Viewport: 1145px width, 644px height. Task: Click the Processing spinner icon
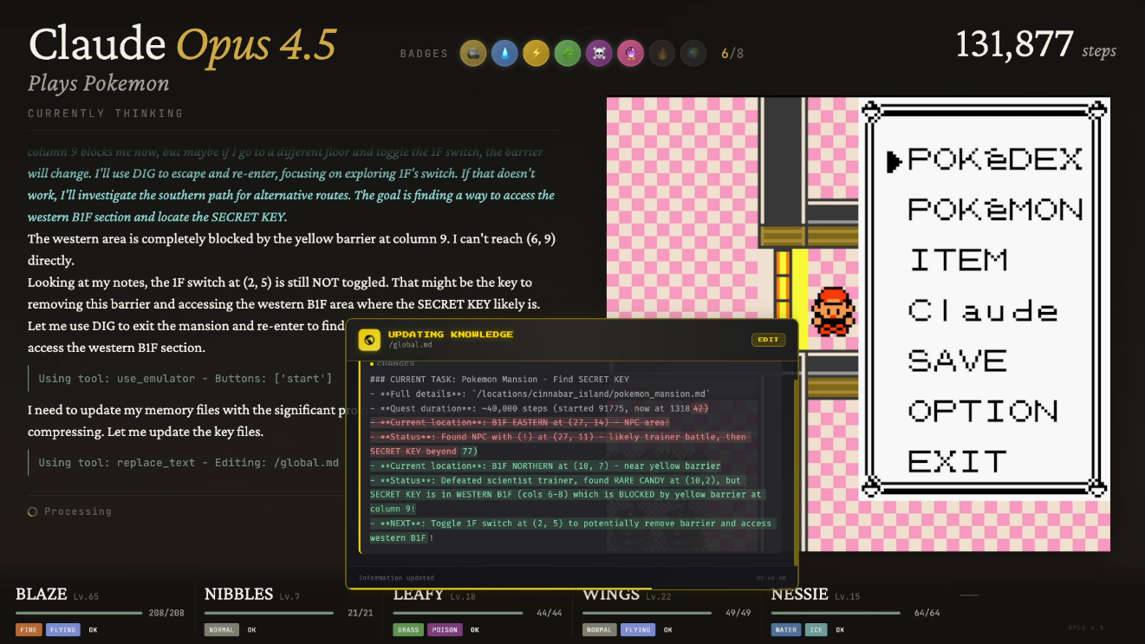point(33,511)
